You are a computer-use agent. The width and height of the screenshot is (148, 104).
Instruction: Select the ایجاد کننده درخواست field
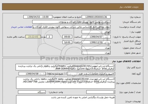click(71, 27)
